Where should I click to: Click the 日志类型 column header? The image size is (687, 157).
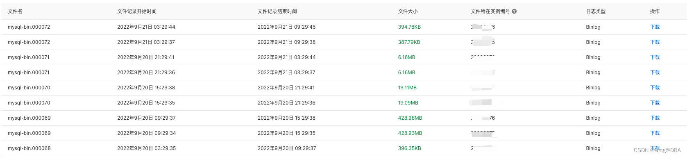click(x=596, y=11)
